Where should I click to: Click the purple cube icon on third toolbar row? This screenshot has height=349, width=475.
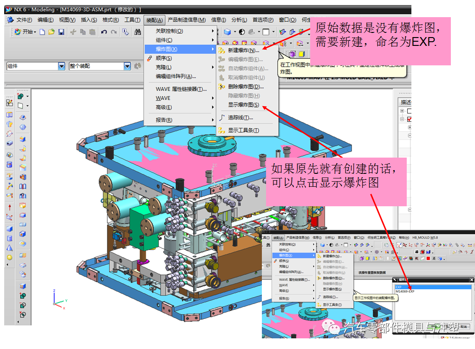tap(293, 54)
